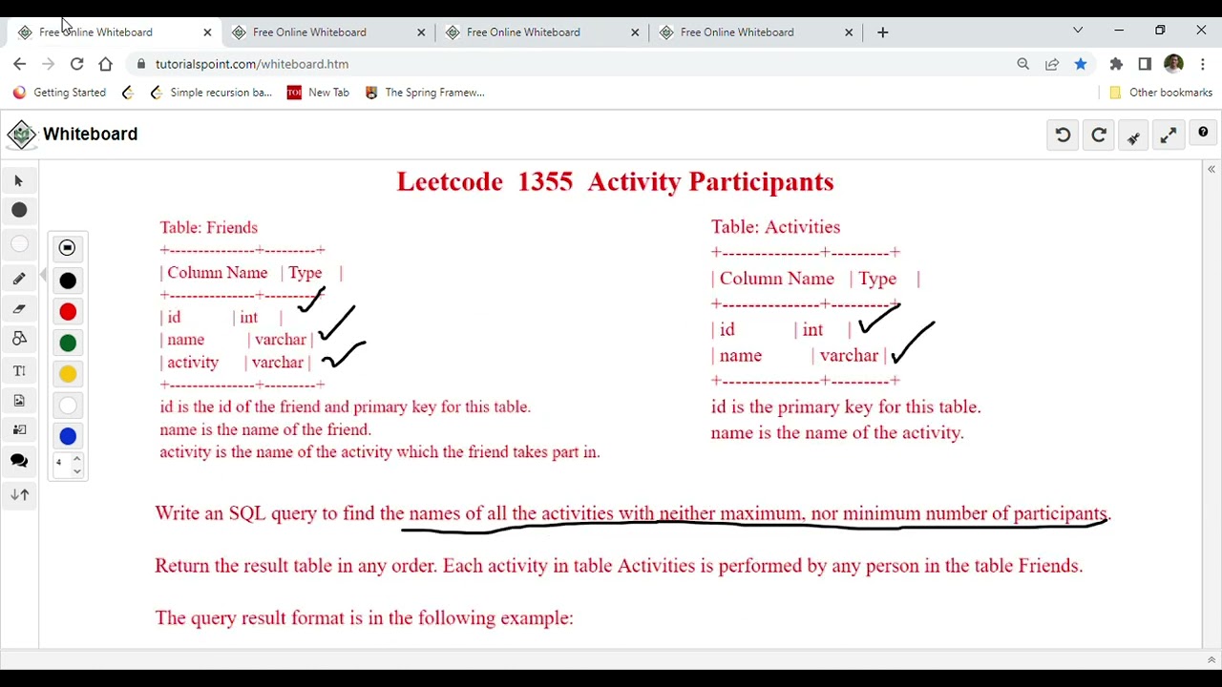
Task: Open The Spring Framework bookmark
Action: point(425,93)
